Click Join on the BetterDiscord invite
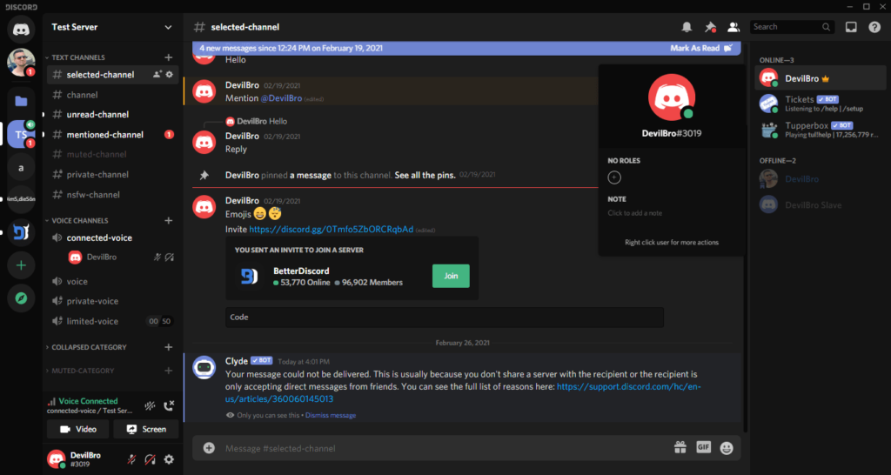891x475 pixels. (451, 276)
